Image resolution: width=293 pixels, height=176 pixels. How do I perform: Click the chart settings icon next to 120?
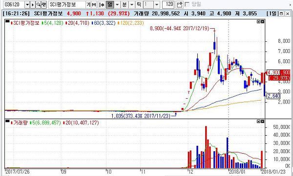coord(180,4)
